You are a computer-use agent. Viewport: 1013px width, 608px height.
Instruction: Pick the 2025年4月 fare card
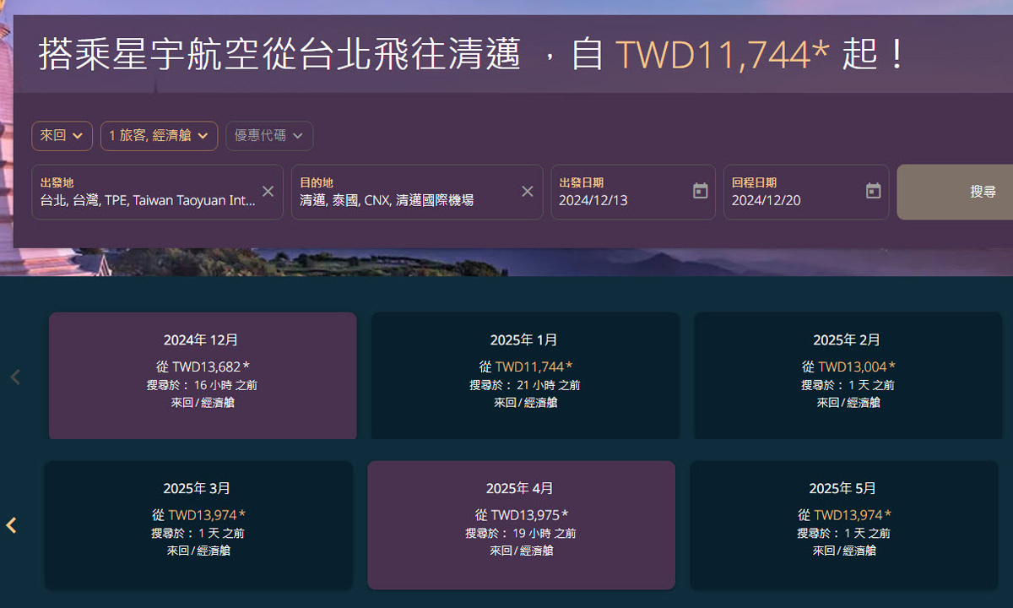tap(521, 524)
